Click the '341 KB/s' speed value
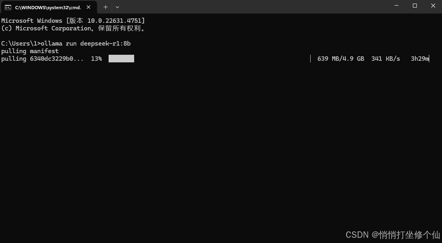The height and width of the screenshot is (243, 442). pyautogui.click(x=386, y=59)
